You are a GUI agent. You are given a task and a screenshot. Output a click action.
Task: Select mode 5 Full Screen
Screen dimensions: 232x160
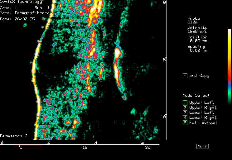coord(185,122)
